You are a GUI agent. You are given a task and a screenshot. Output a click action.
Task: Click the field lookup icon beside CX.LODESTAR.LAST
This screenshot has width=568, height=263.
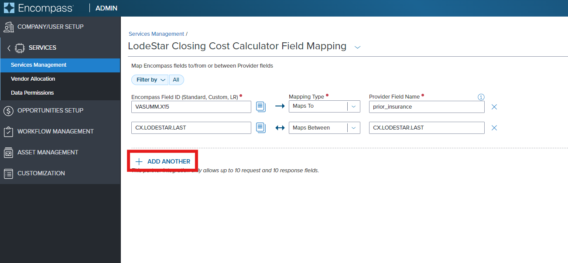pos(260,127)
